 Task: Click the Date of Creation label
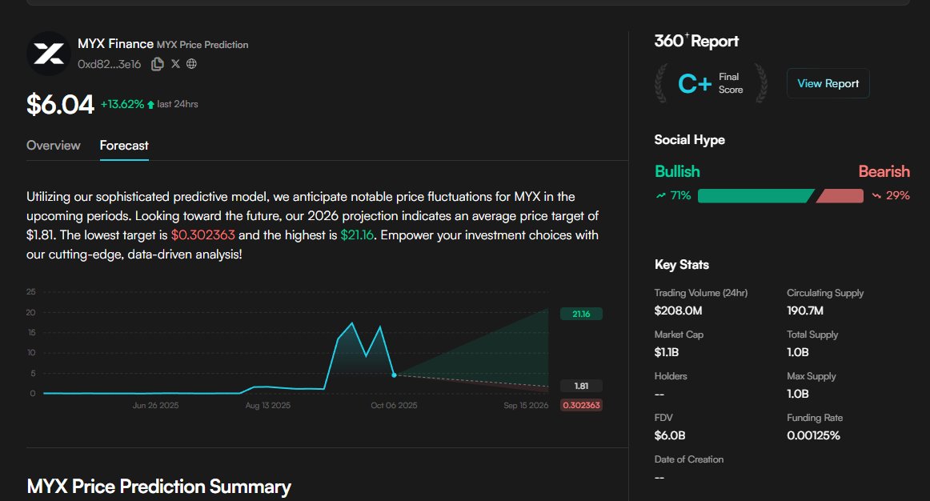pos(688,459)
